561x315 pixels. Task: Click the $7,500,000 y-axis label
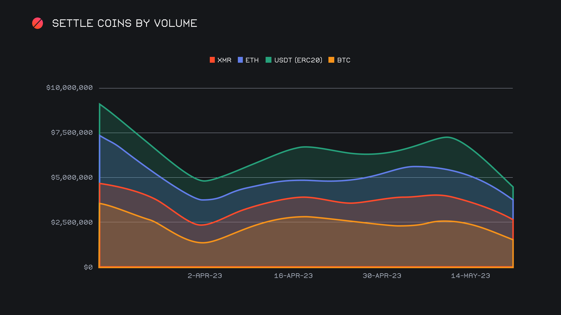[x=72, y=133]
